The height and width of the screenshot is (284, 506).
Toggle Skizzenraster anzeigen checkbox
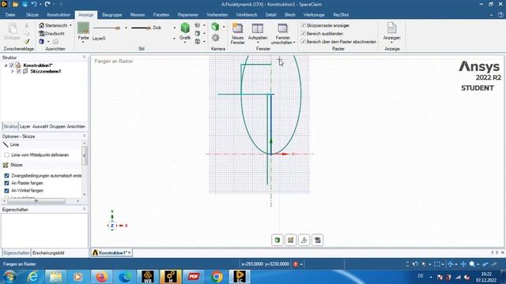coord(303,25)
